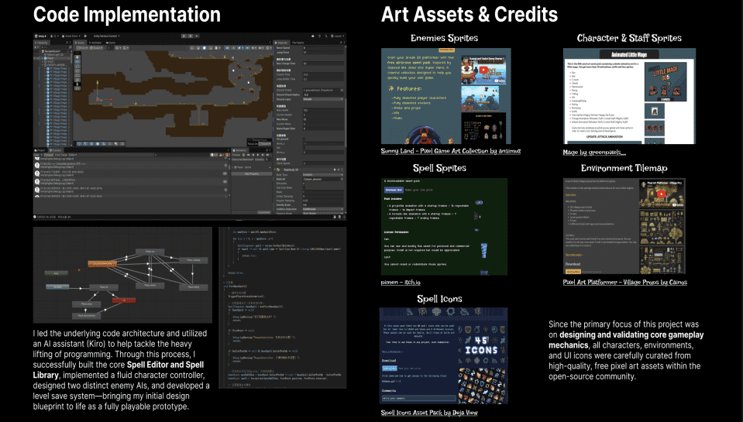Screen dimensions: 743x422
Task: Open the Mage by greenpixels link
Action: [594, 152]
